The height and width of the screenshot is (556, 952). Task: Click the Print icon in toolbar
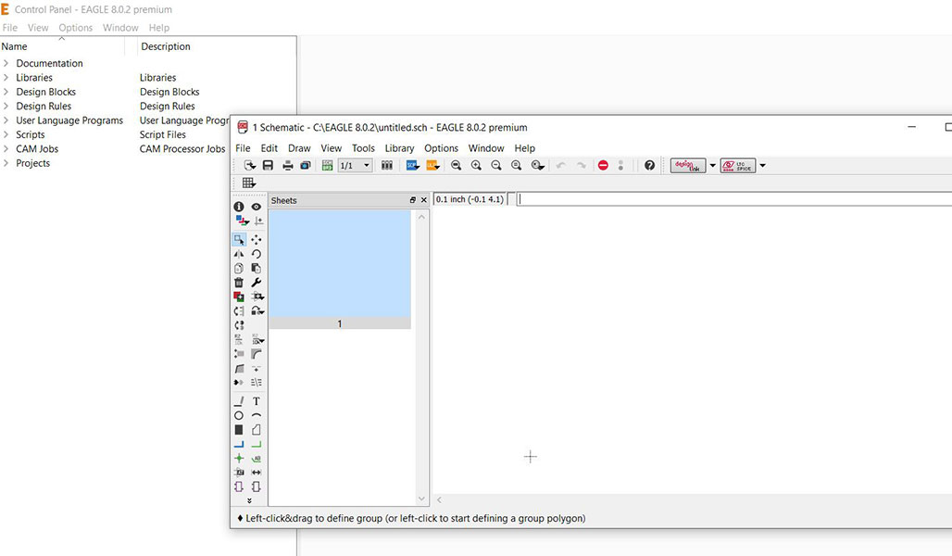pos(288,165)
